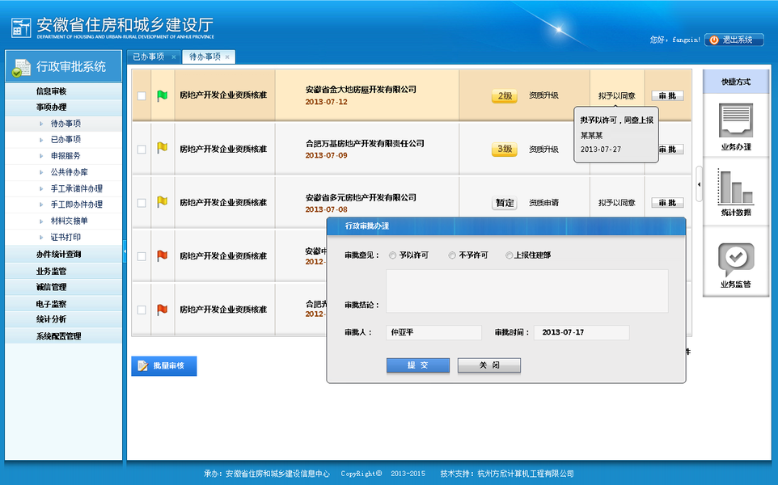
Task: Expand the 系统配置管理 section
Action: coord(64,336)
